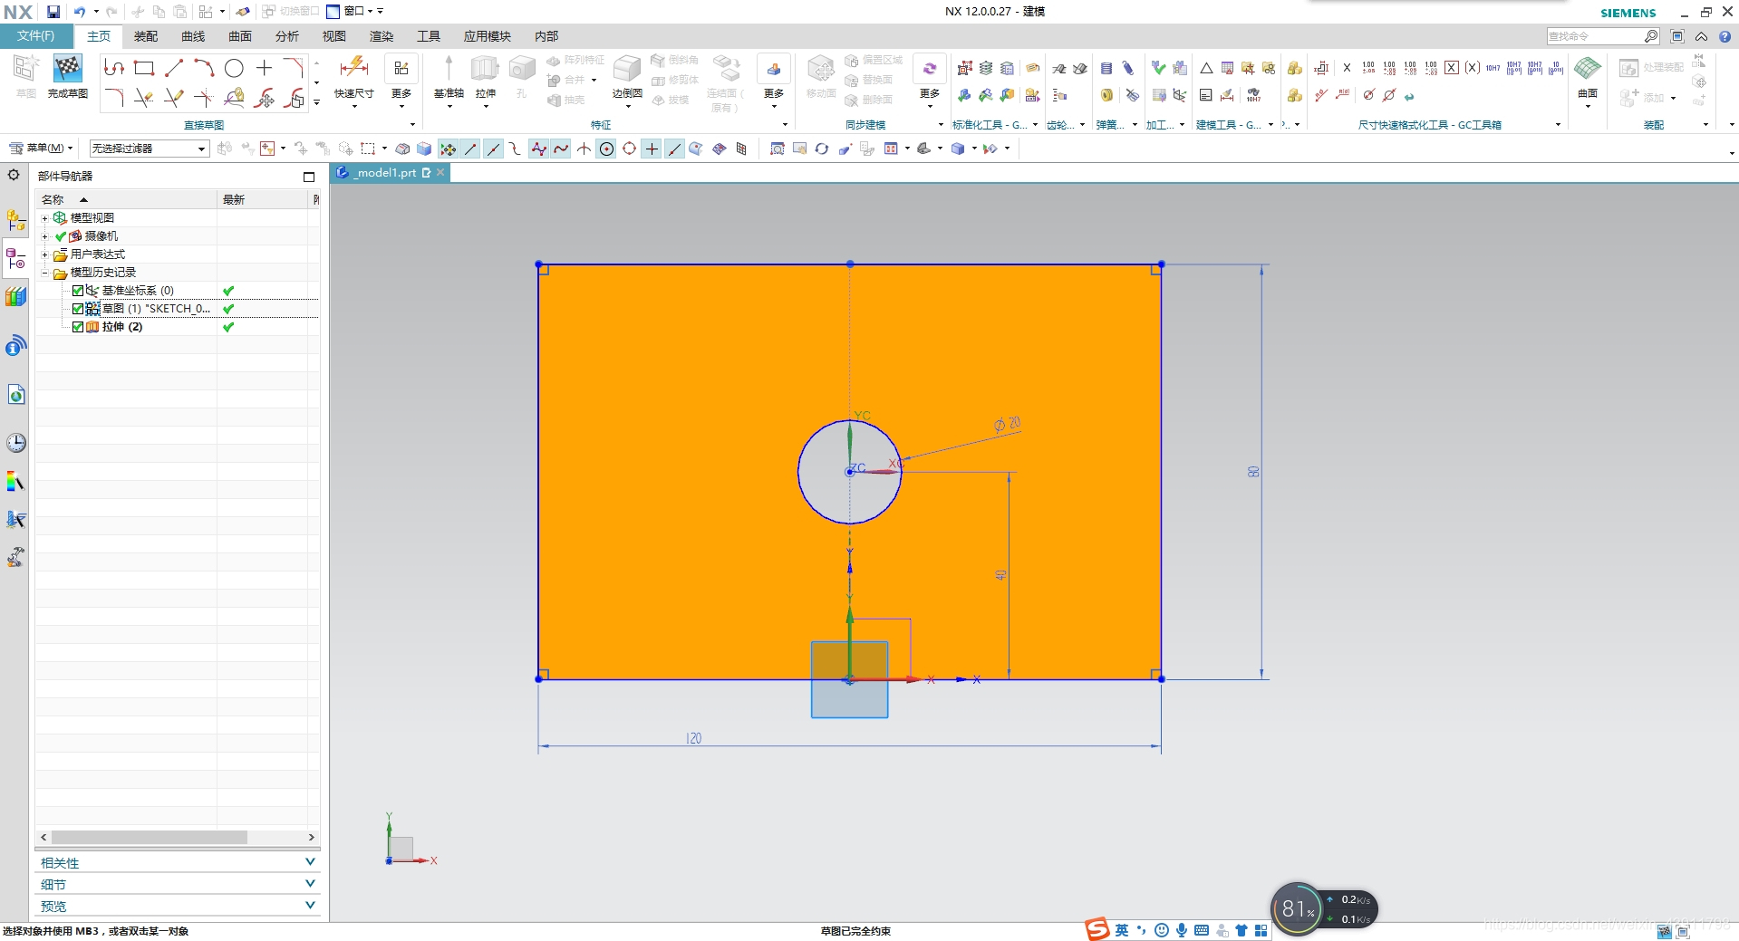Toggle the Existing Point snap option

[x=652, y=149]
